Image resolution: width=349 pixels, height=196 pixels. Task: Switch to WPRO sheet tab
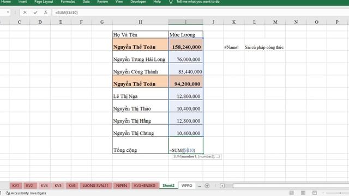[186, 186]
